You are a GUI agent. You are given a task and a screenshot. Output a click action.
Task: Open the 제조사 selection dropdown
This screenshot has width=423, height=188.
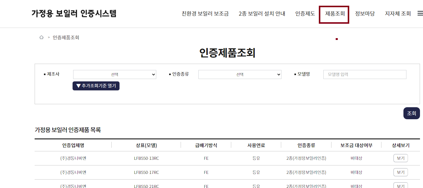(114, 74)
